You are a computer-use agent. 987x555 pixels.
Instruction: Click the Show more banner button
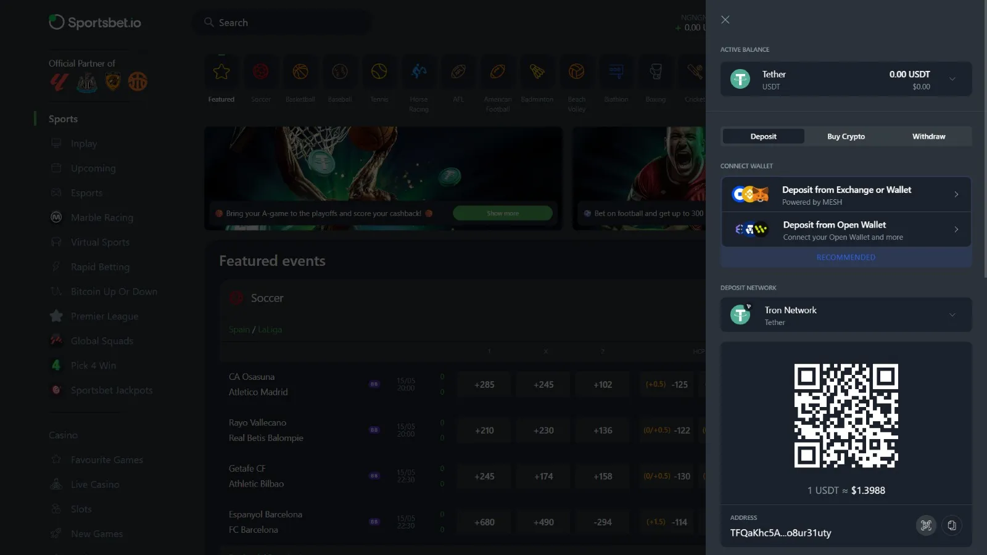[x=502, y=213]
